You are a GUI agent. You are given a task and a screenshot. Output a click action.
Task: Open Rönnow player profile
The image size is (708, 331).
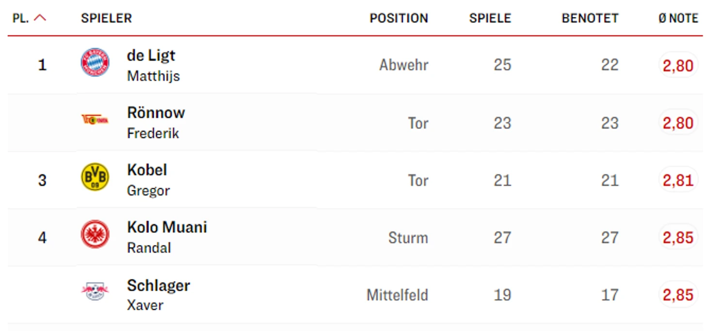click(156, 113)
